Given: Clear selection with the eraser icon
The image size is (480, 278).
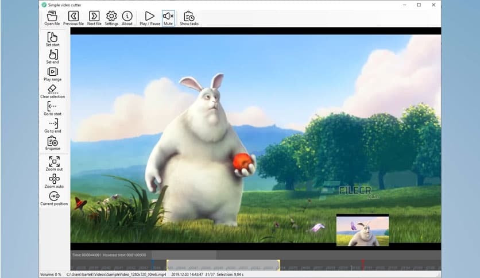Looking at the screenshot, I should pyautogui.click(x=53, y=91).
